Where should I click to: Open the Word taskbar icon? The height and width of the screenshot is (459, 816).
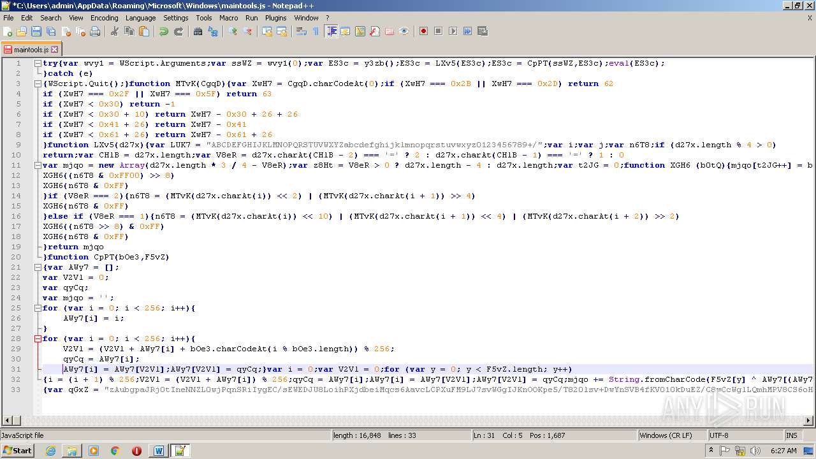[158, 451]
